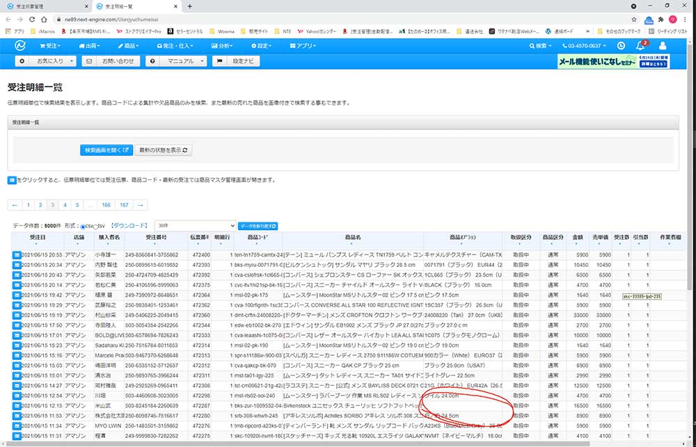
Task: Open the 検索 dropdown in header
Action: (540, 46)
